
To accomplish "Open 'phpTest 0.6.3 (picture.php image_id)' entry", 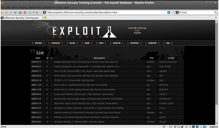I will pos(88,99).
